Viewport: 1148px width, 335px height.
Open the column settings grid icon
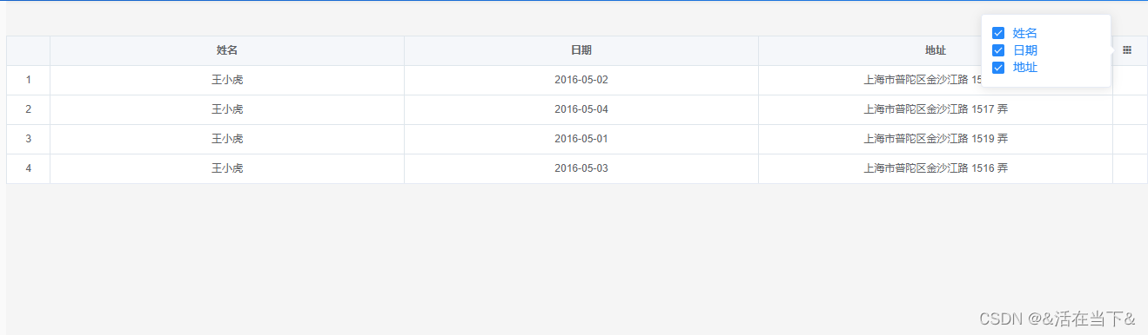[1127, 50]
